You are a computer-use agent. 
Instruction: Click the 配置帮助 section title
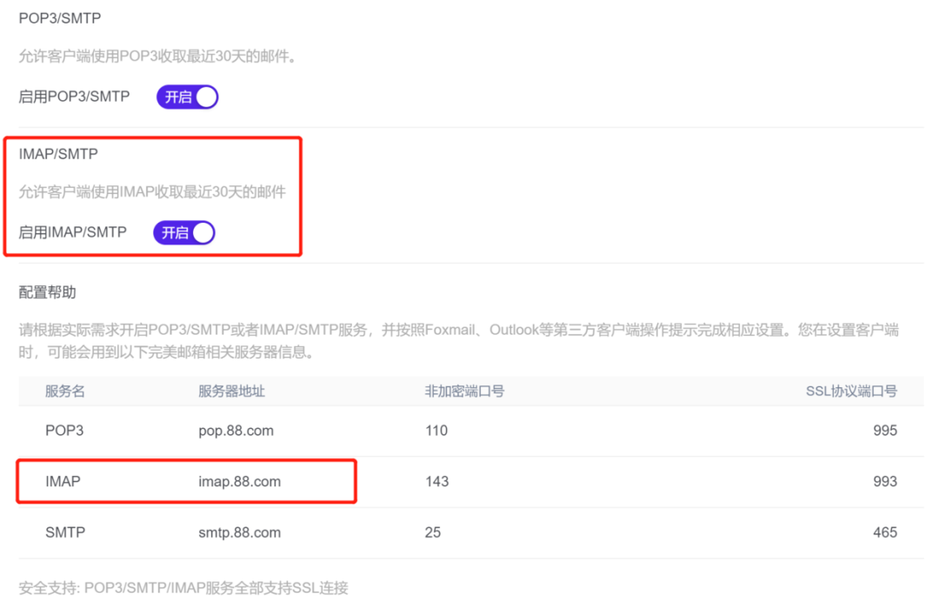[x=46, y=292]
